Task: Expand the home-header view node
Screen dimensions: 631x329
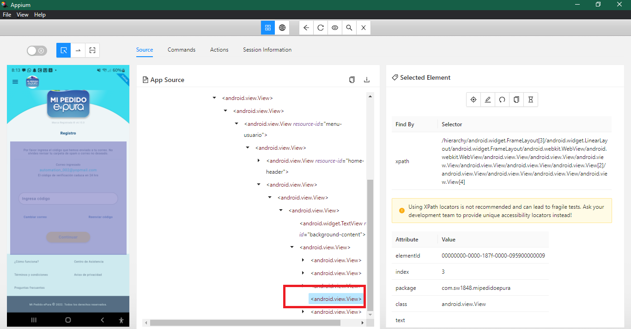Action: pos(258,160)
